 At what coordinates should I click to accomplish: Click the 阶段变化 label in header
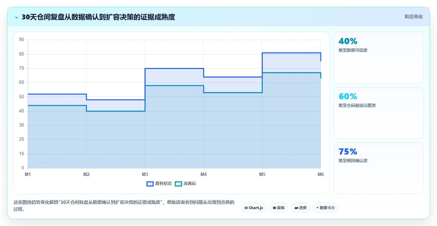(413, 17)
